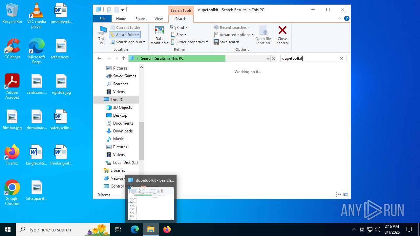Open Explorer Help question mark icon
The height and width of the screenshot is (236, 420).
point(346,18)
